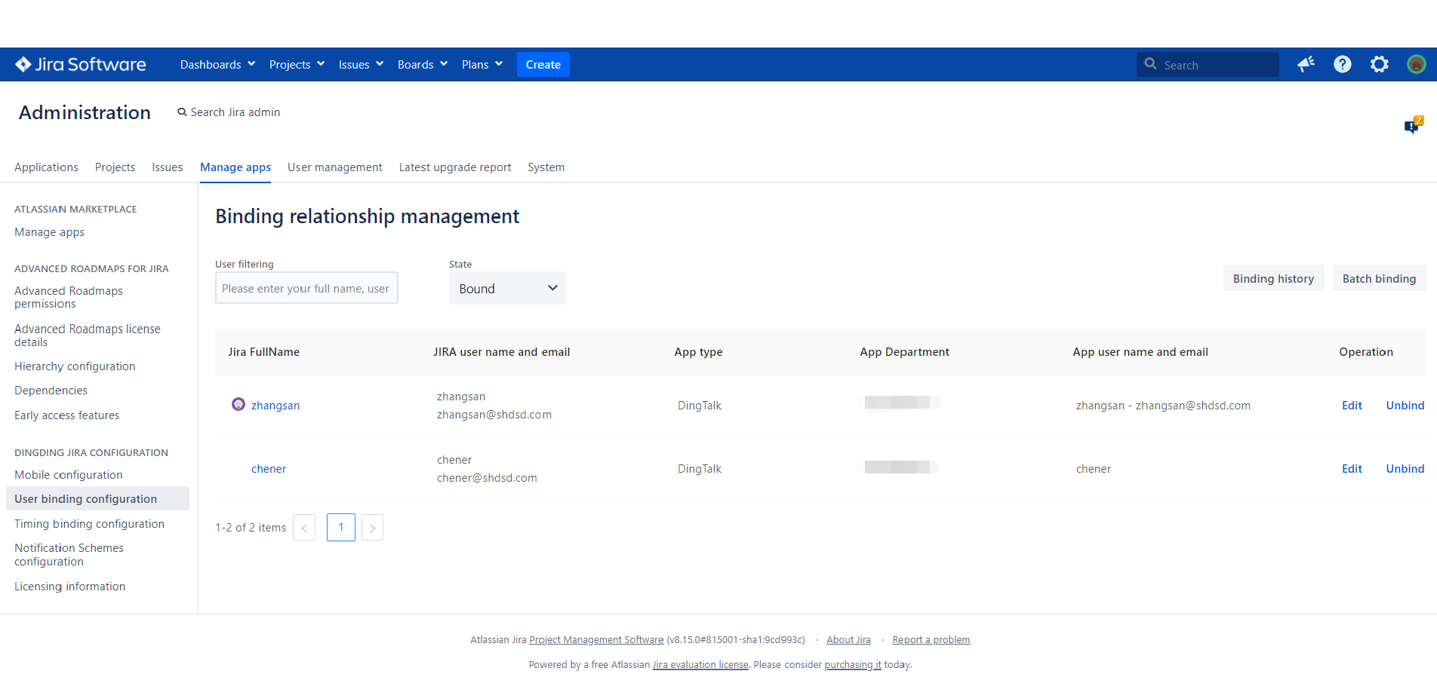Click the DingTalk cell in chener row
This screenshot has width=1437, height=674.
[x=700, y=469]
